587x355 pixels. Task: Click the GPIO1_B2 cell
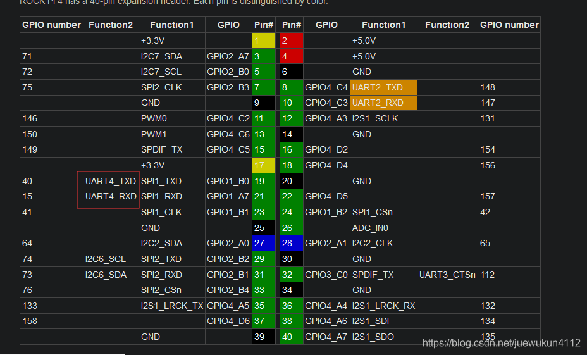[326, 212]
